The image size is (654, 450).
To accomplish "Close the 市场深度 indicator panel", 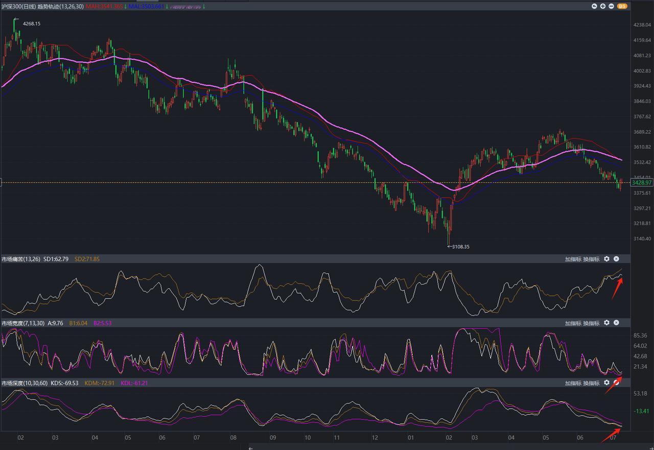I will 616,383.
